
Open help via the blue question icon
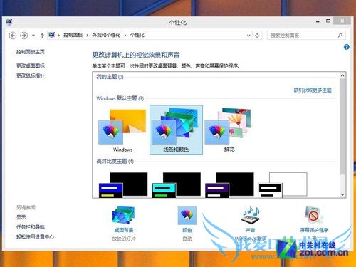click(347, 47)
